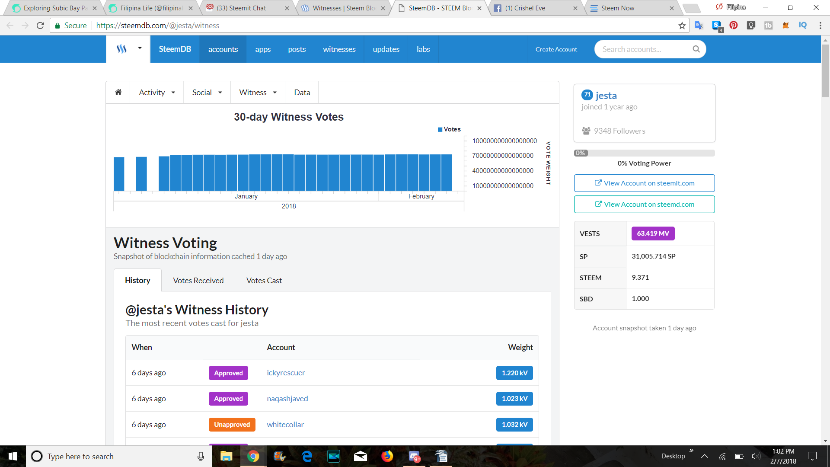Expand the Witness dropdown
This screenshot has height=467, width=830.
pos(258,92)
